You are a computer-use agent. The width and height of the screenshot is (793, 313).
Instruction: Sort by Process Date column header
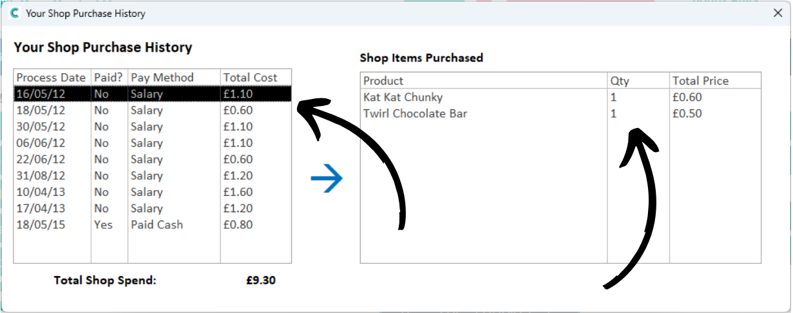tap(52, 78)
